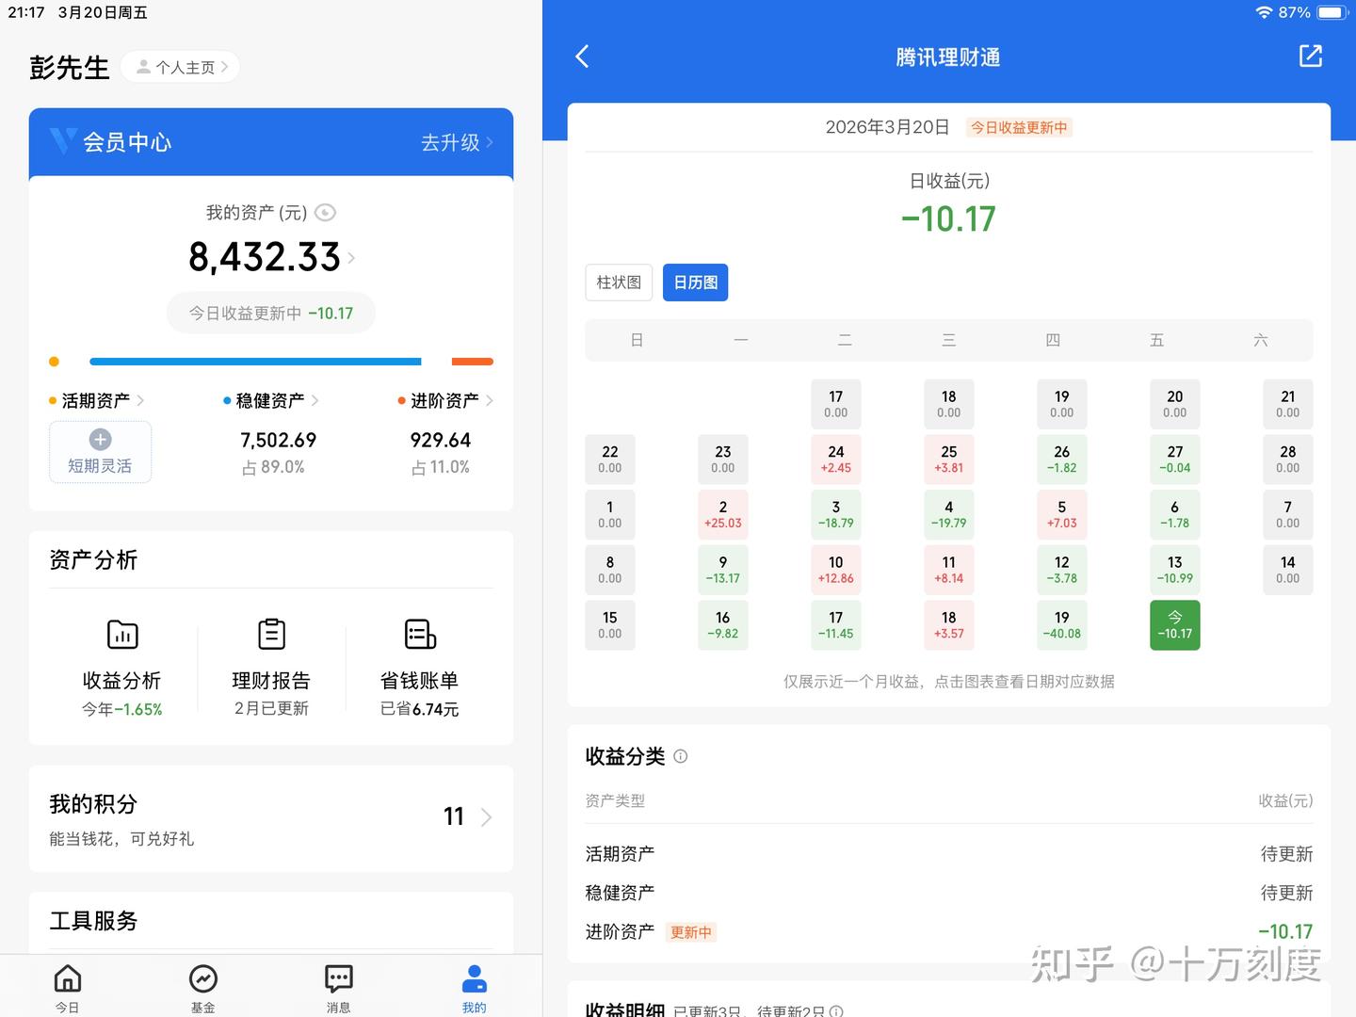Click the info icon beside 收益分类
This screenshot has width=1356, height=1017.
point(681,756)
